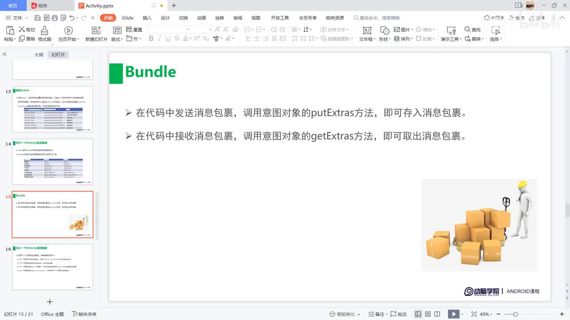This screenshot has width=570, height=320.
Task: Open the 设计 (Design) ribbon tab
Action: click(x=165, y=18)
